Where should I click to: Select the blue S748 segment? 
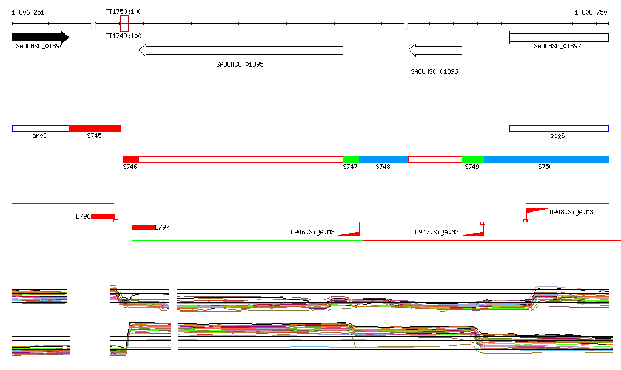[x=383, y=160]
